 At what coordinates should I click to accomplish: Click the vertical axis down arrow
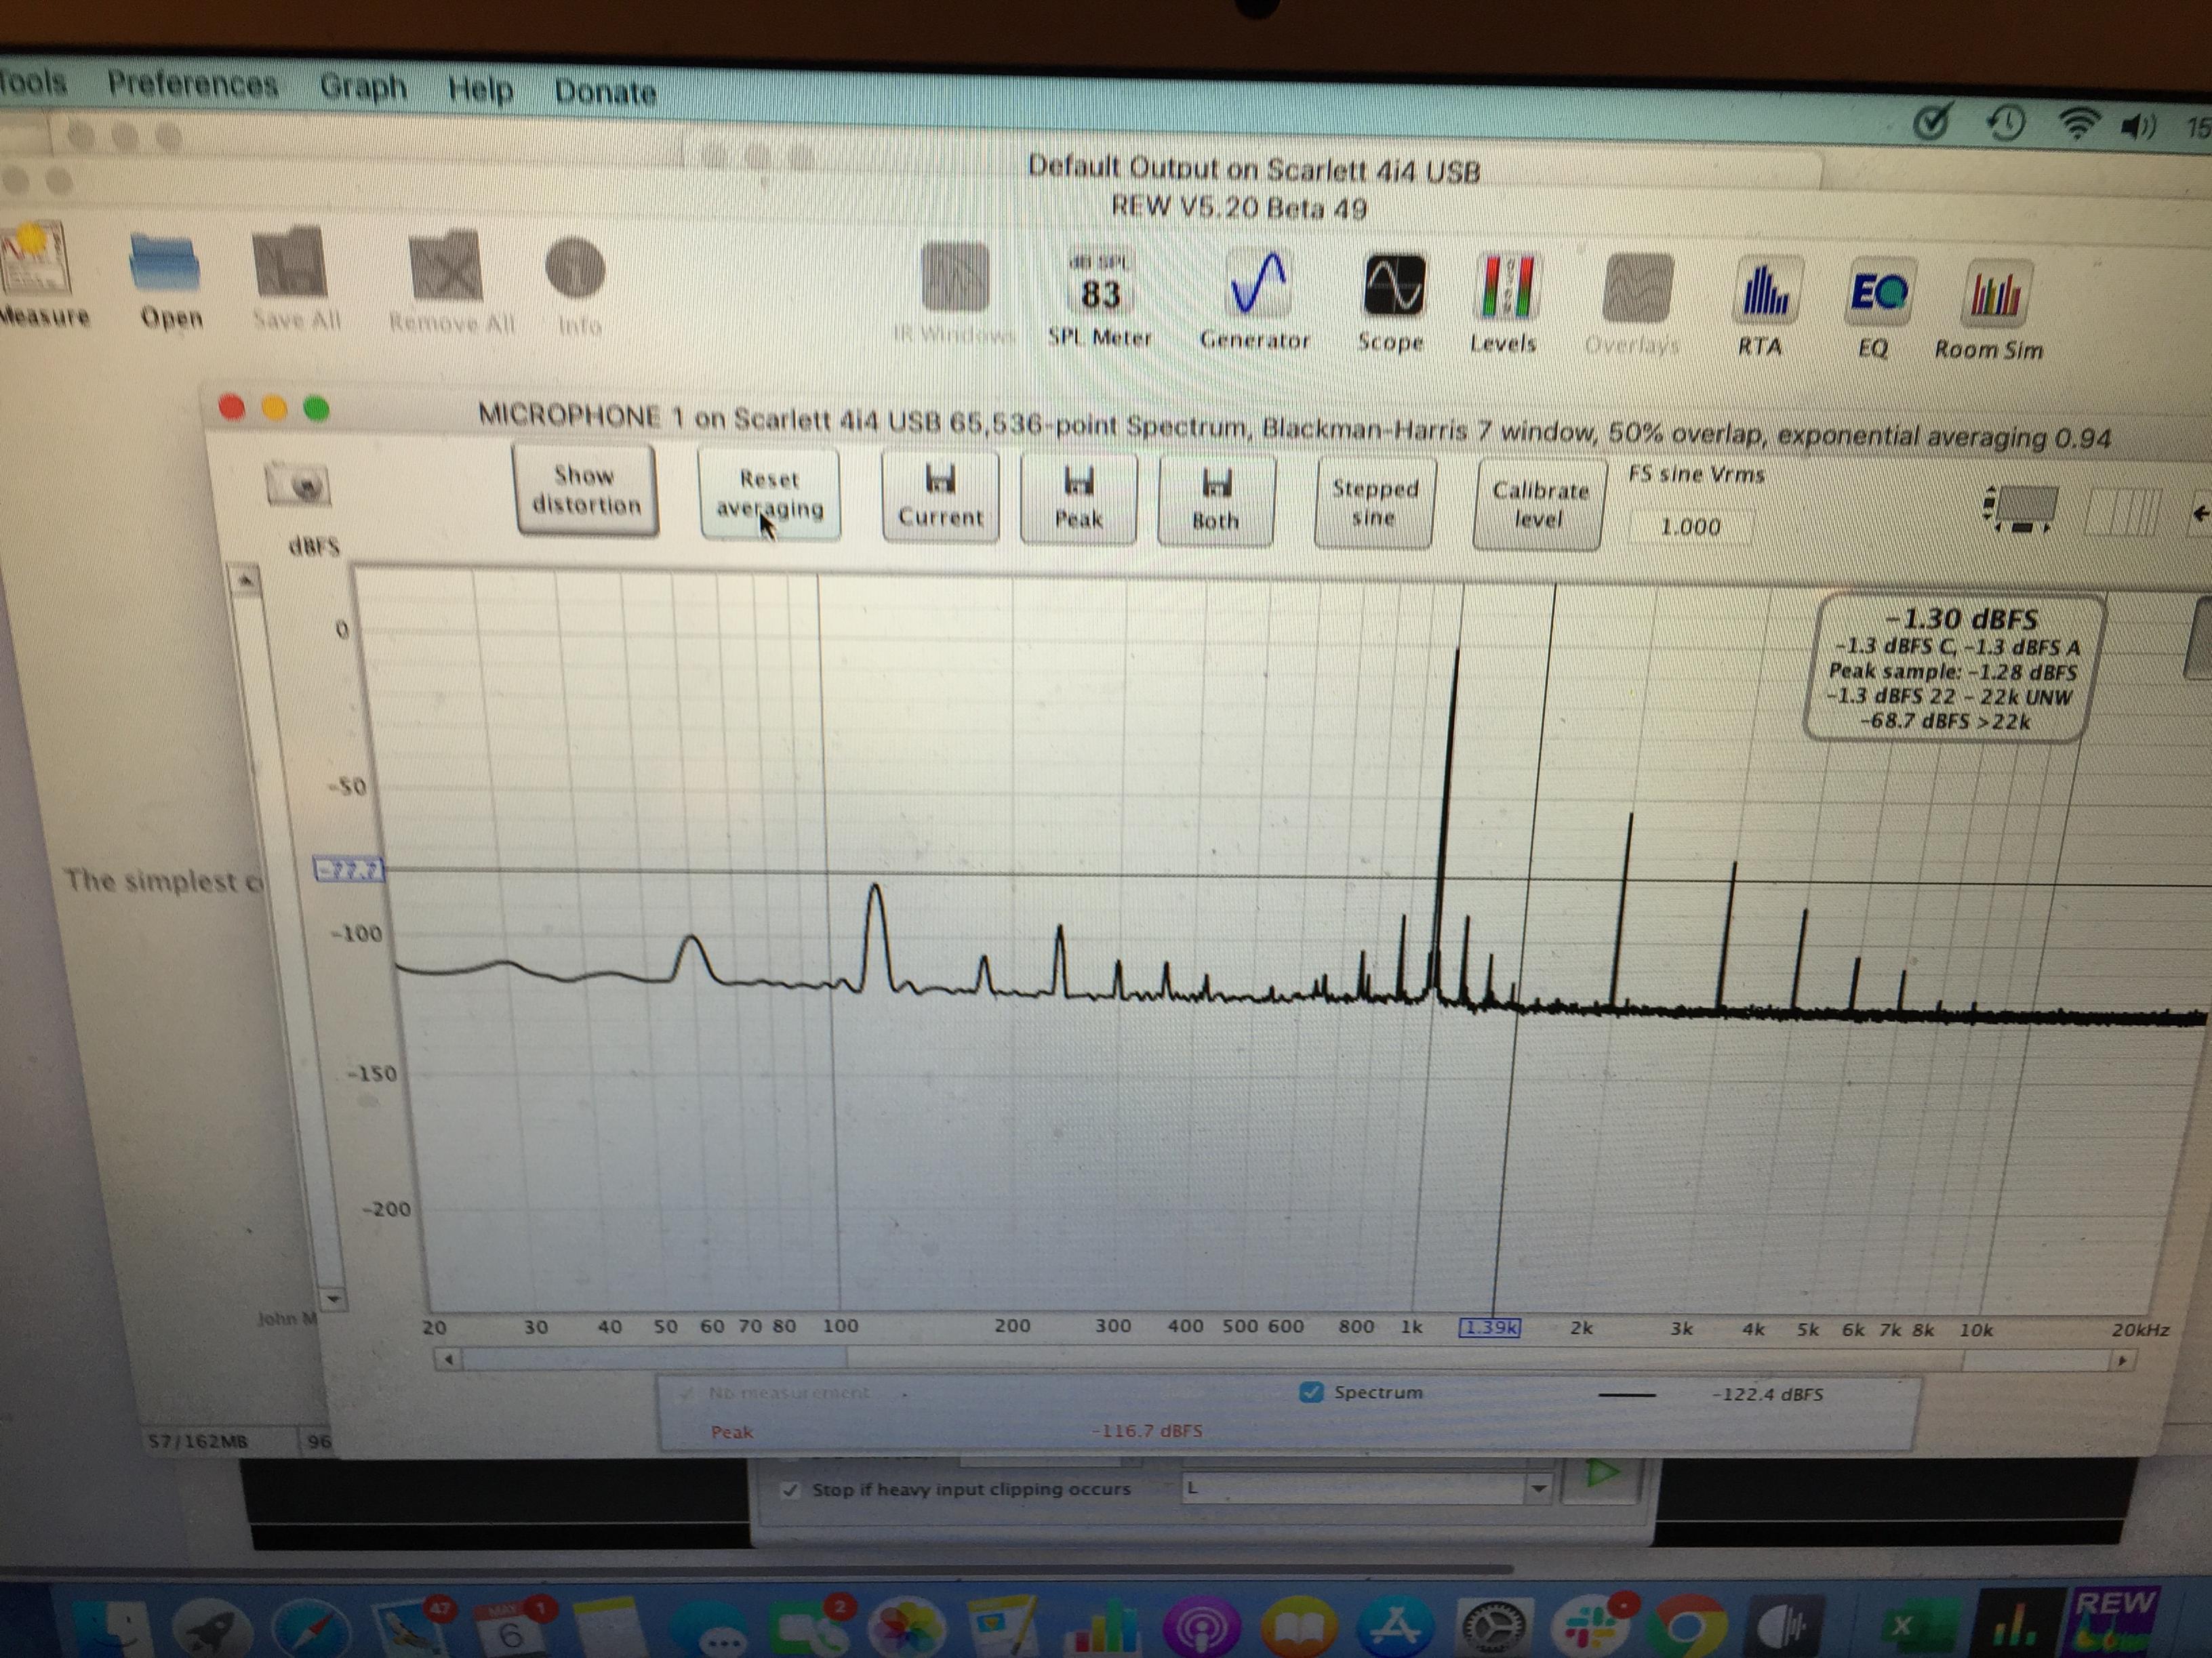tap(334, 1298)
